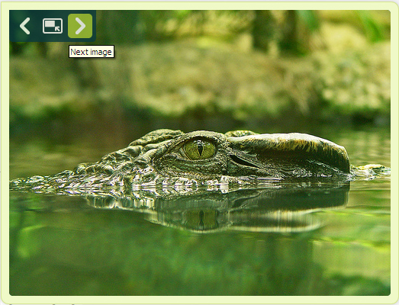Click the bright green patch bottom right
The image size is (399, 305).
click(356, 259)
